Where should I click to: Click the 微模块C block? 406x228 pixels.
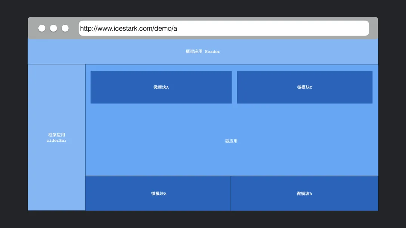tap(304, 87)
